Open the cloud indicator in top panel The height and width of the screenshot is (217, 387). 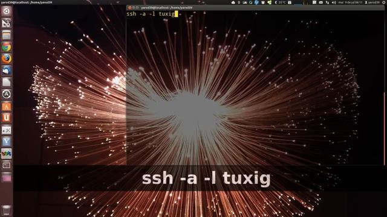[233, 2]
